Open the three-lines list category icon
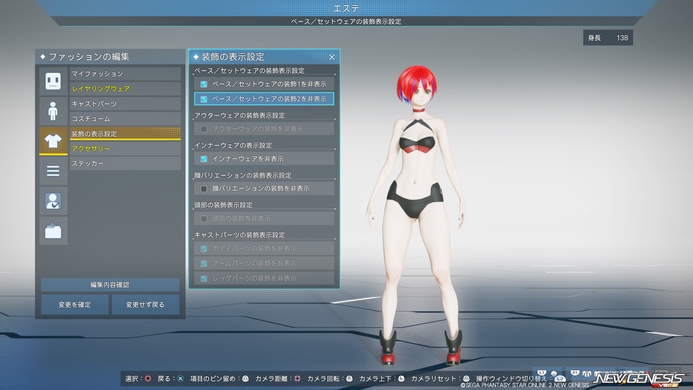 coord(53,171)
